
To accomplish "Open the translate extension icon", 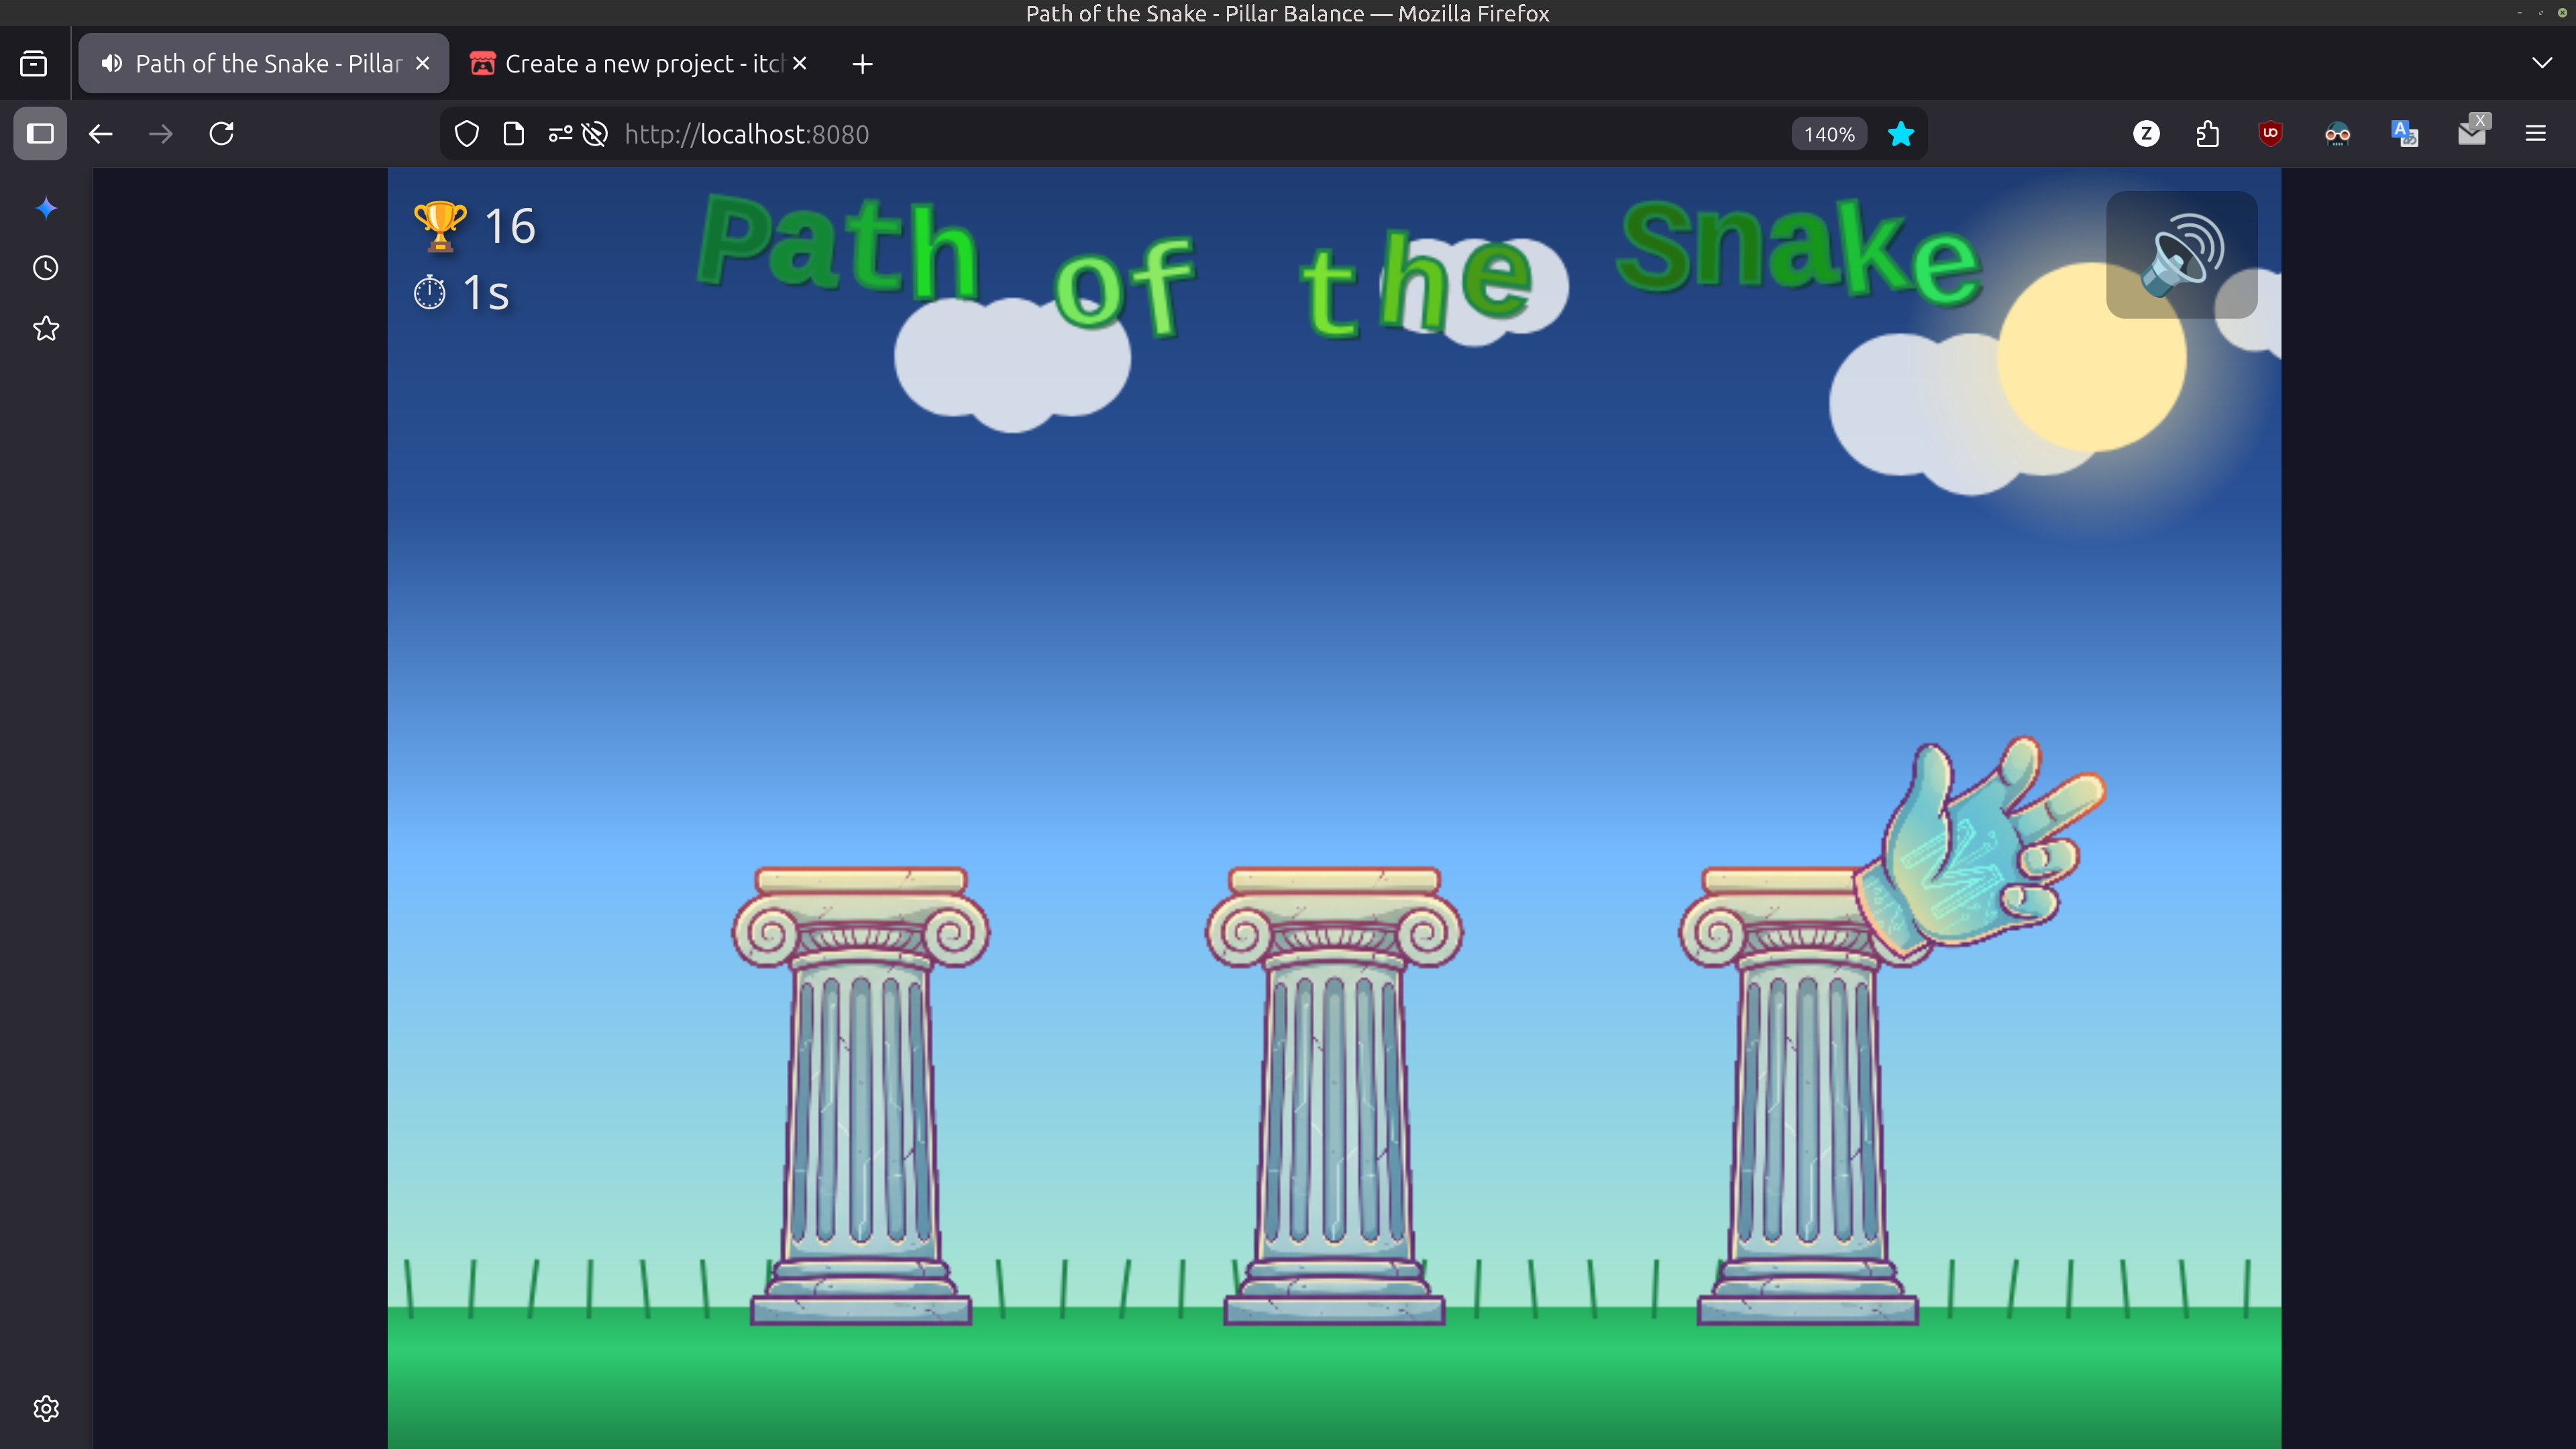I will 2404,134.
